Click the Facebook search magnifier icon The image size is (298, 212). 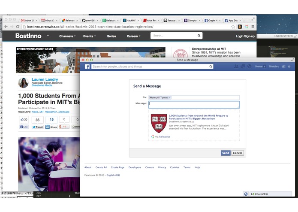(x=211, y=67)
